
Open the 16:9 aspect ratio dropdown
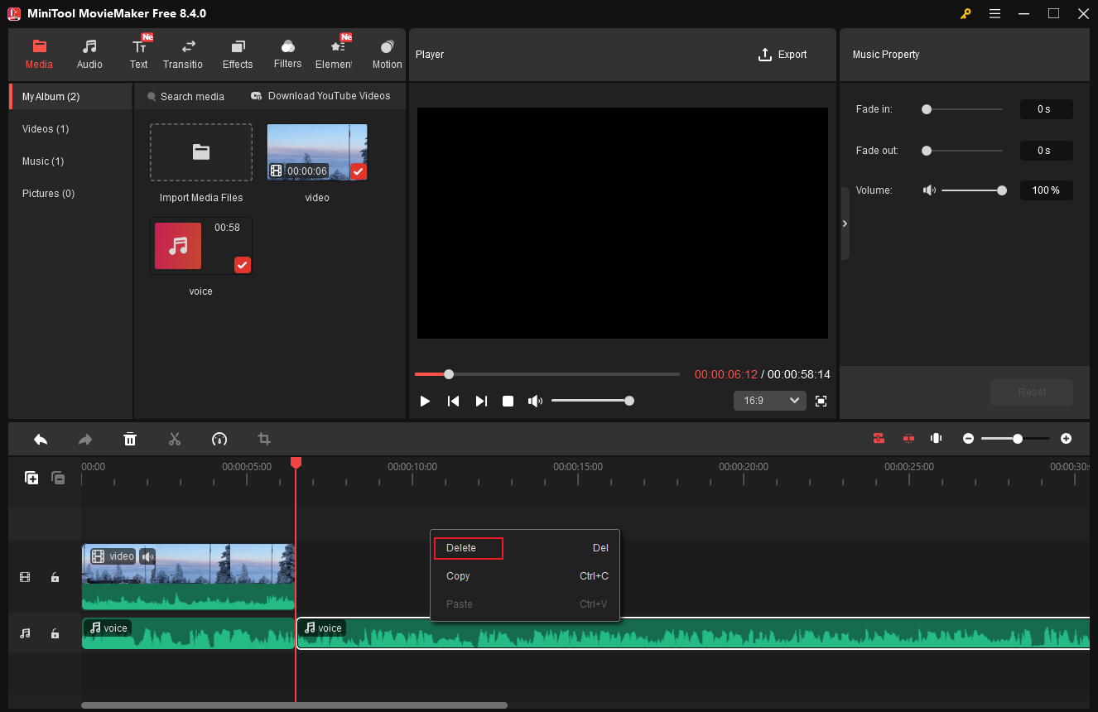[x=769, y=401]
